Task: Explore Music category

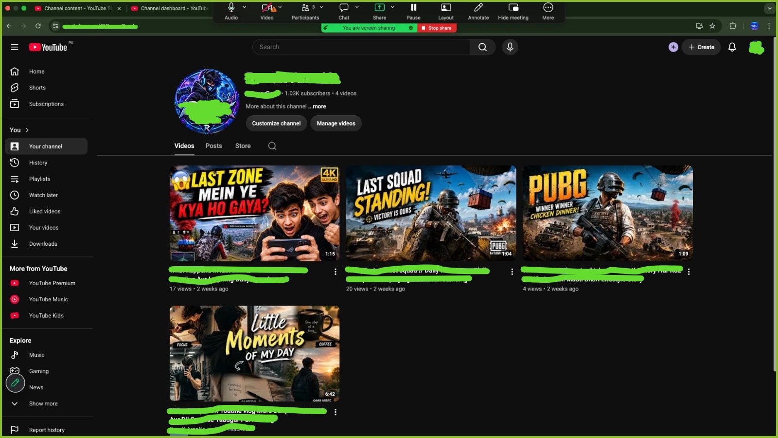Action: click(46, 355)
